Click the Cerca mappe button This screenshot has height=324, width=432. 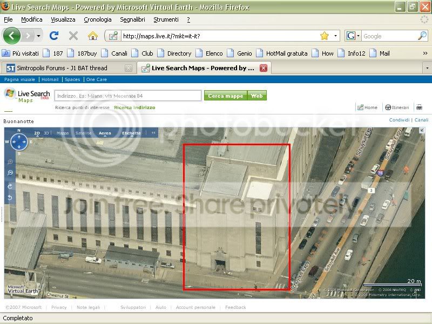pyautogui.click(x=226, y=96)
